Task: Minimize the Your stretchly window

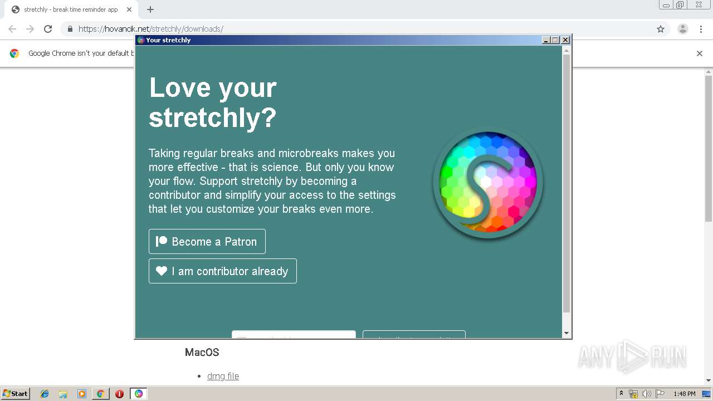Action: (546, 40)
